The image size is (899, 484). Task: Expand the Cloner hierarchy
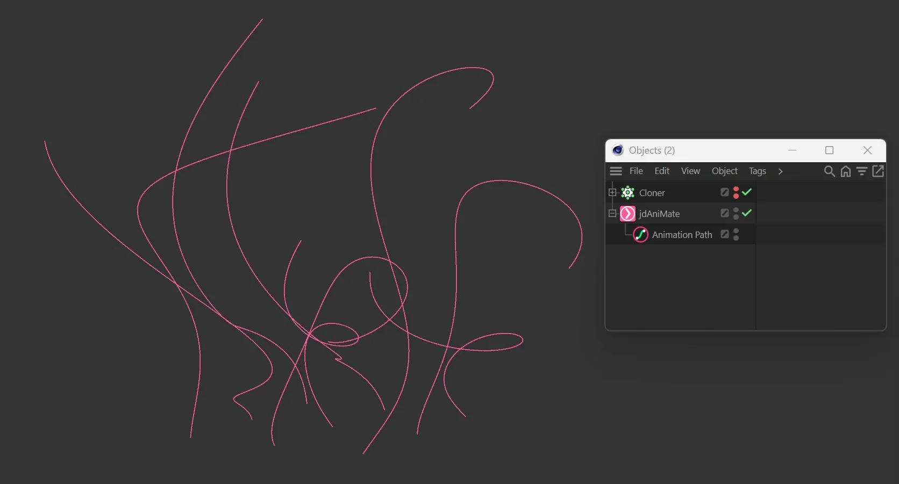coord(612,192)
